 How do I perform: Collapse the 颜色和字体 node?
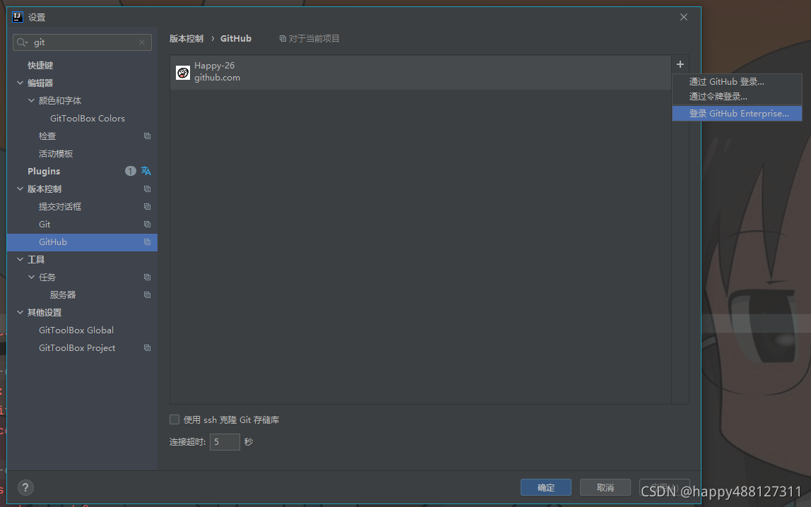click(32, 100)
